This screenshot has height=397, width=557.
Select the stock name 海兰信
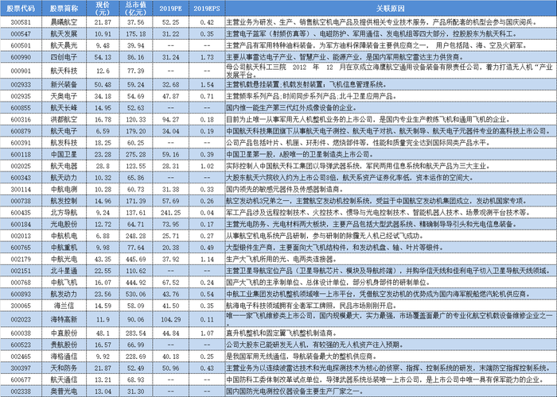(64, 306)
